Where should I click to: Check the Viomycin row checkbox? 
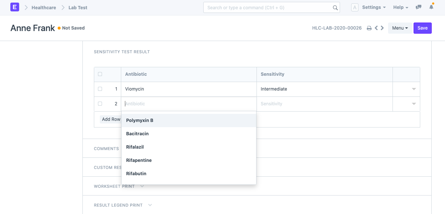[x=100, y=89]
